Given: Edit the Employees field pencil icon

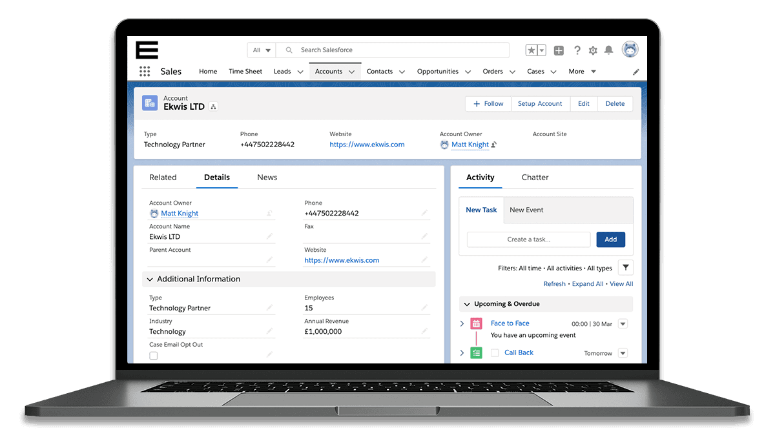Looking at the screenshot, I should 424,308.
